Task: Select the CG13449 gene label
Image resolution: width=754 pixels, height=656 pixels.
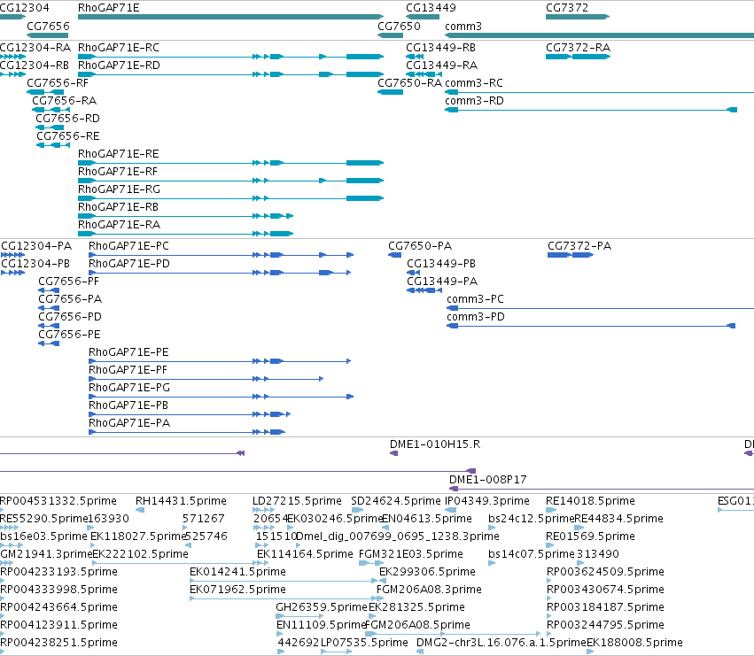Action: point(431,8)
